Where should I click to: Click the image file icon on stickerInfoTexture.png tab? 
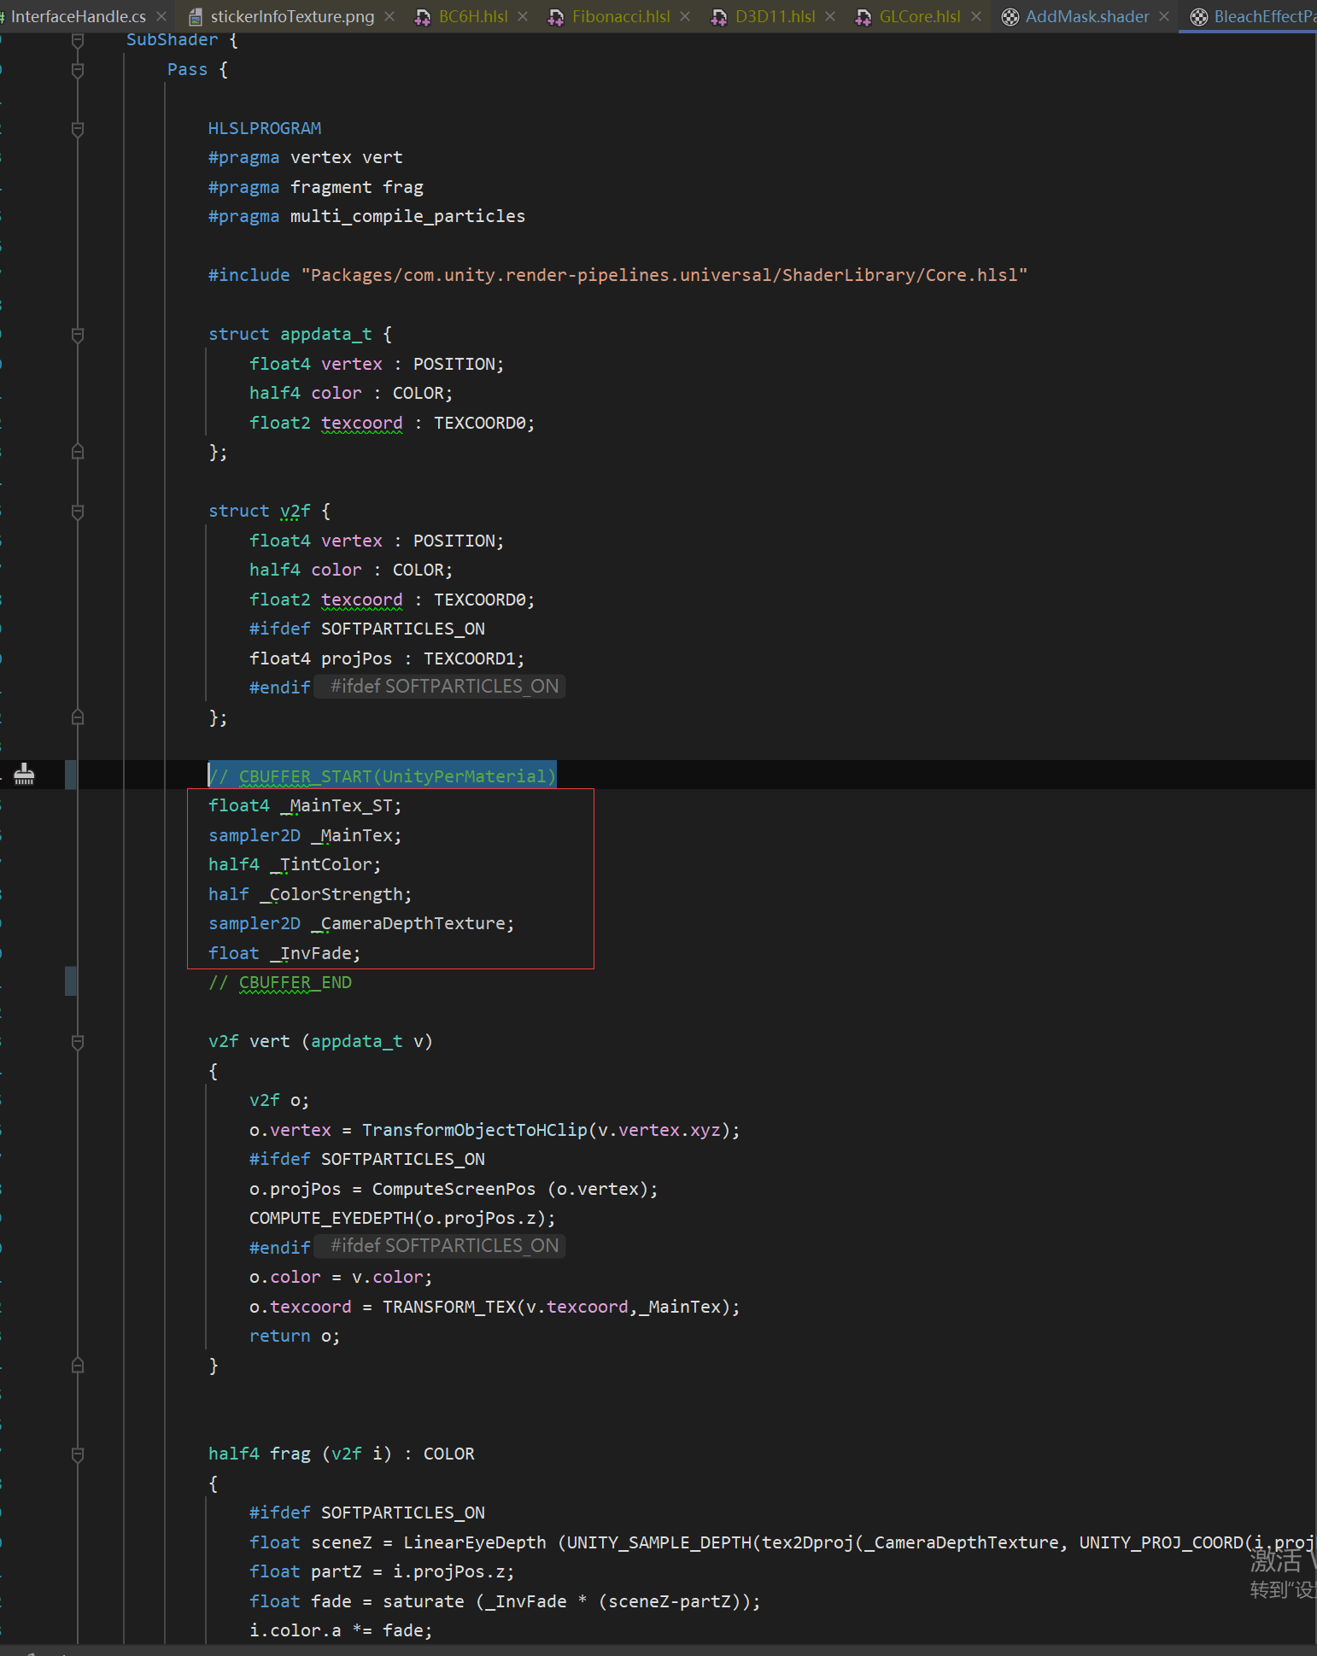(196, 17)
